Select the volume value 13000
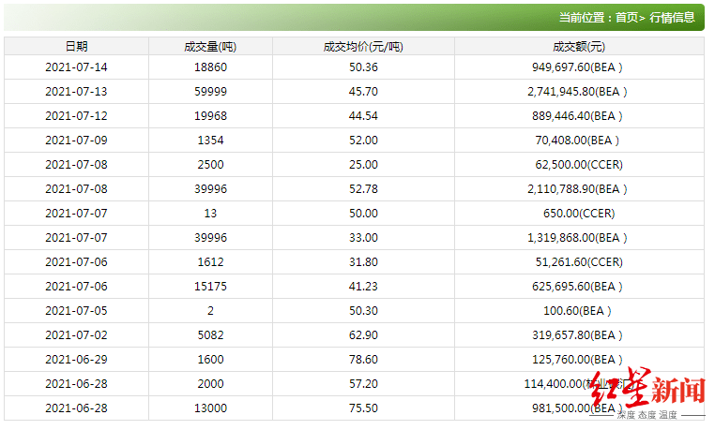The width and height of the screenshot is (715, 430). tap(210, 408)
